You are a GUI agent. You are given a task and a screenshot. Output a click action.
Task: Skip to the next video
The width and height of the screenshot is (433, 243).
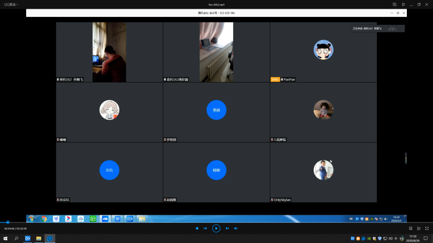click(x=227, y=228)
